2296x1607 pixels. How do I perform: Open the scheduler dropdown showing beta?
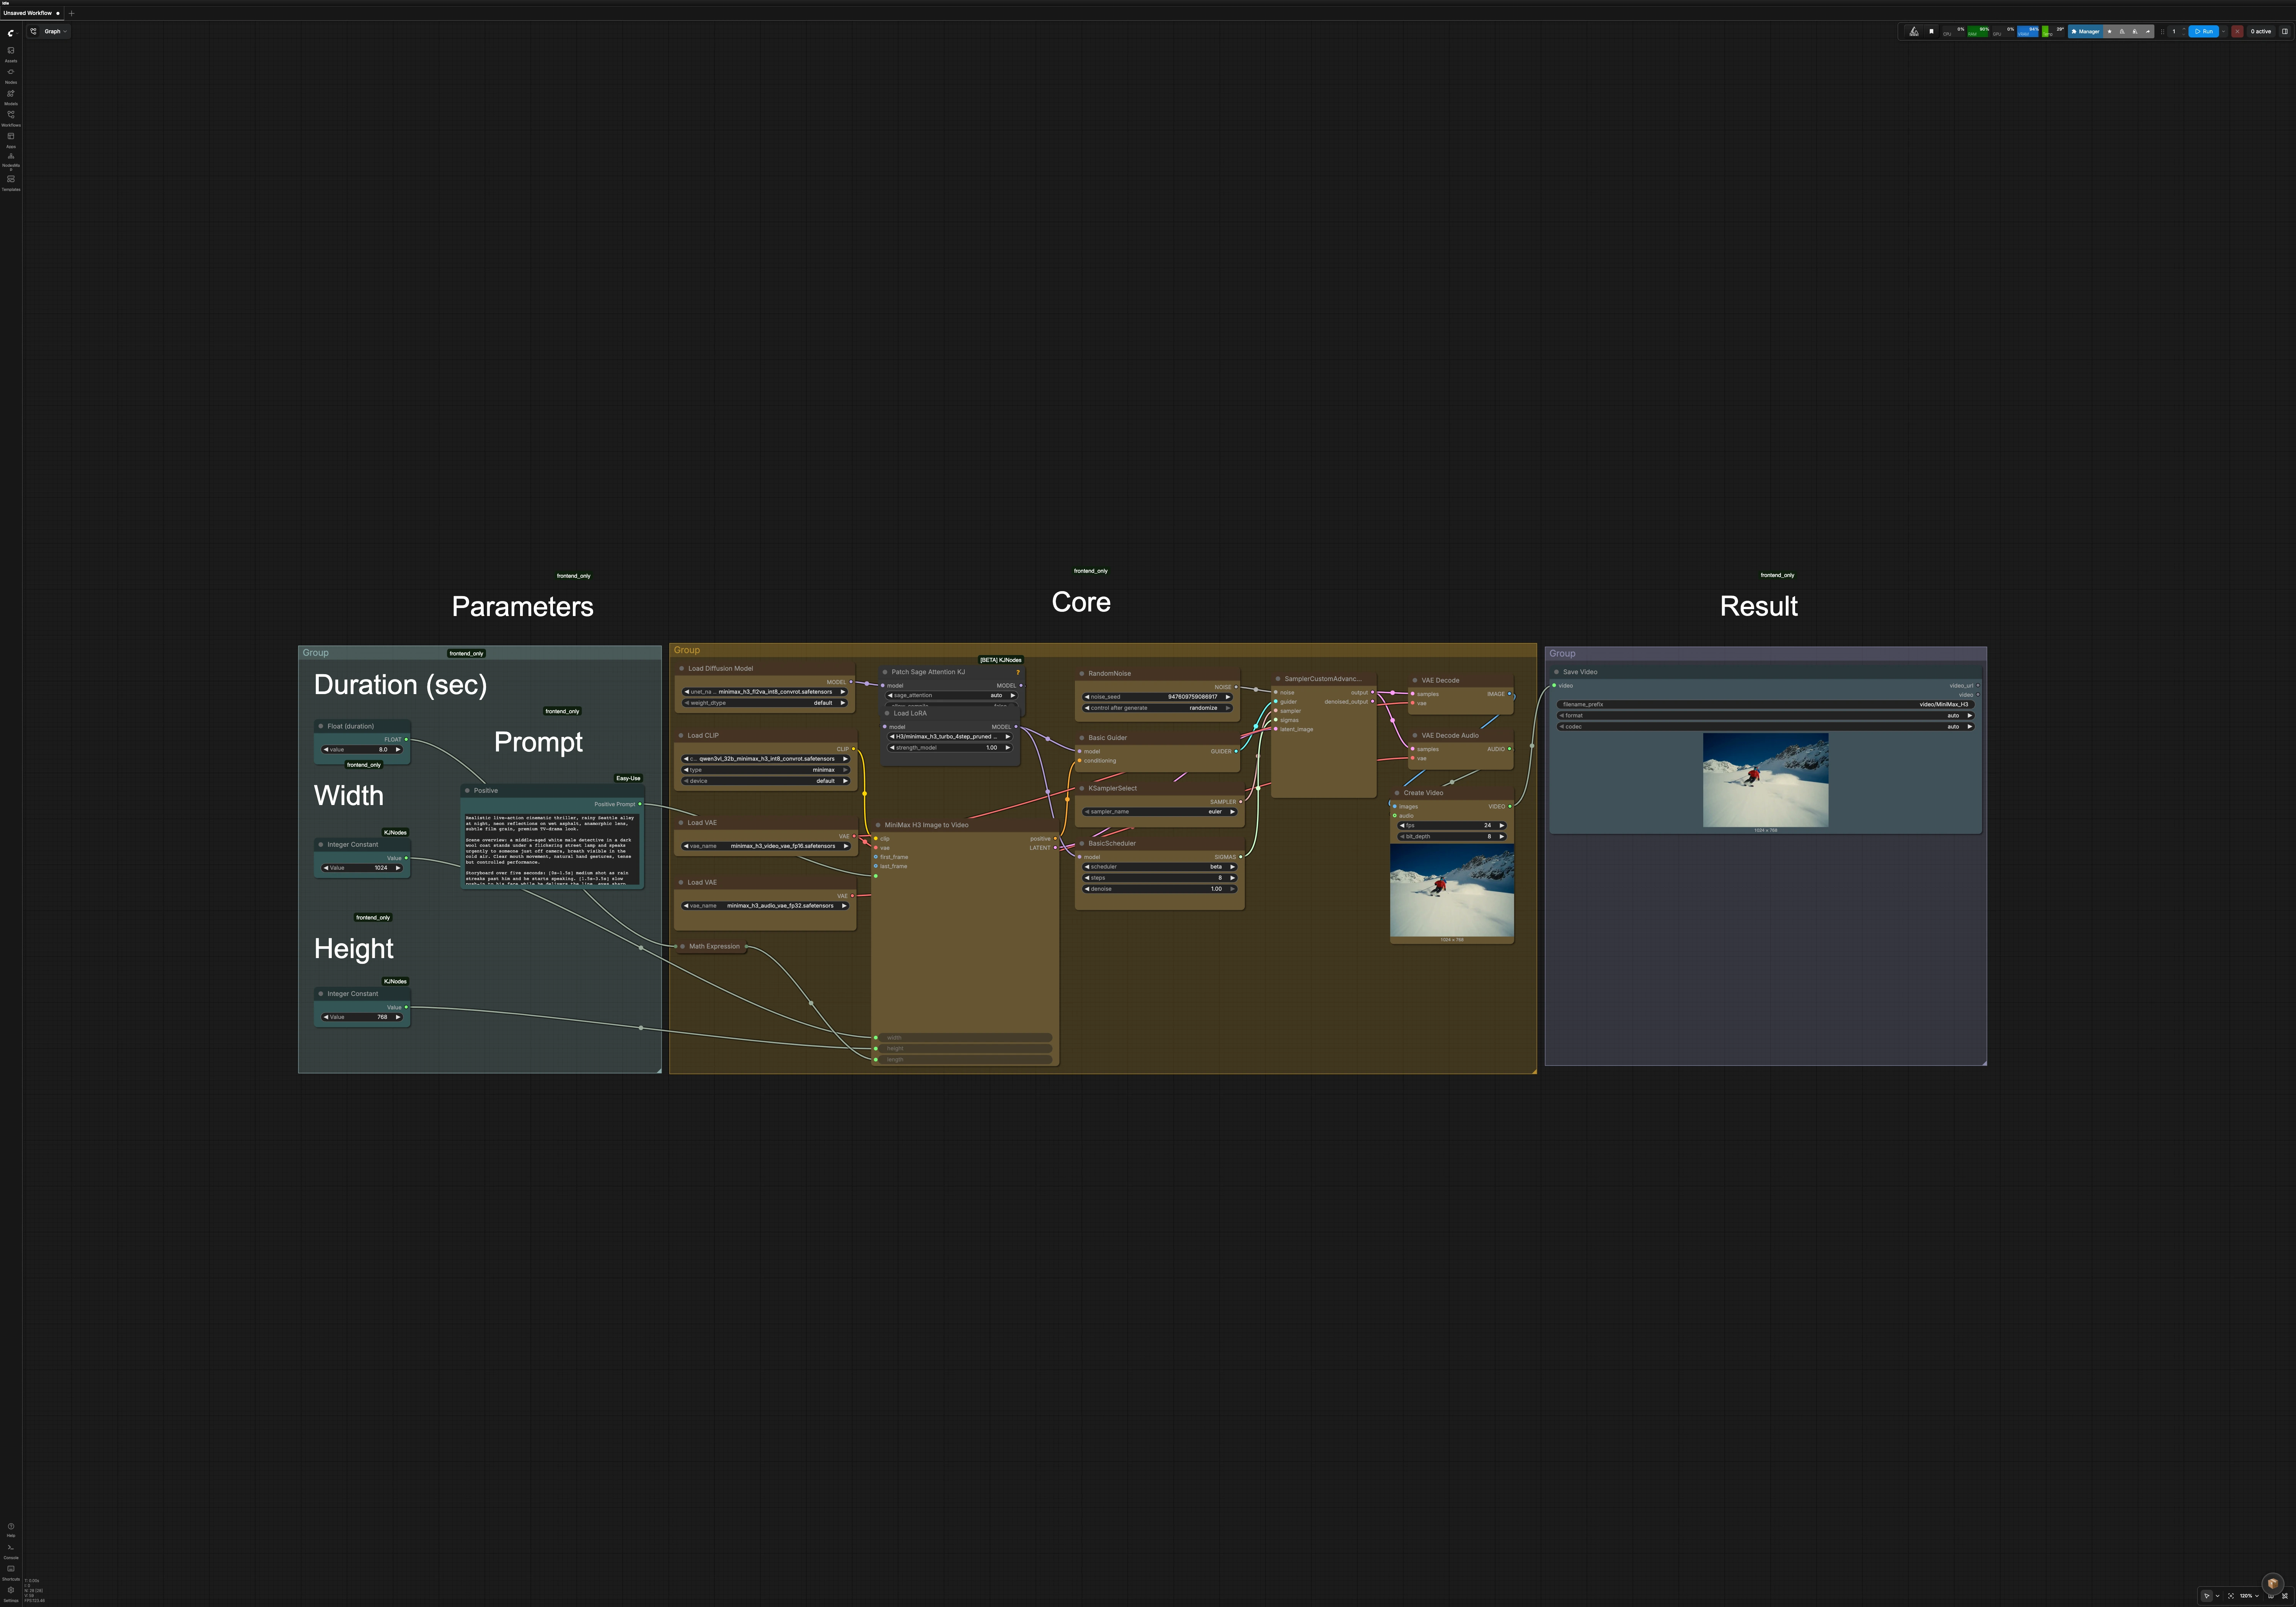click(1160, 867)
